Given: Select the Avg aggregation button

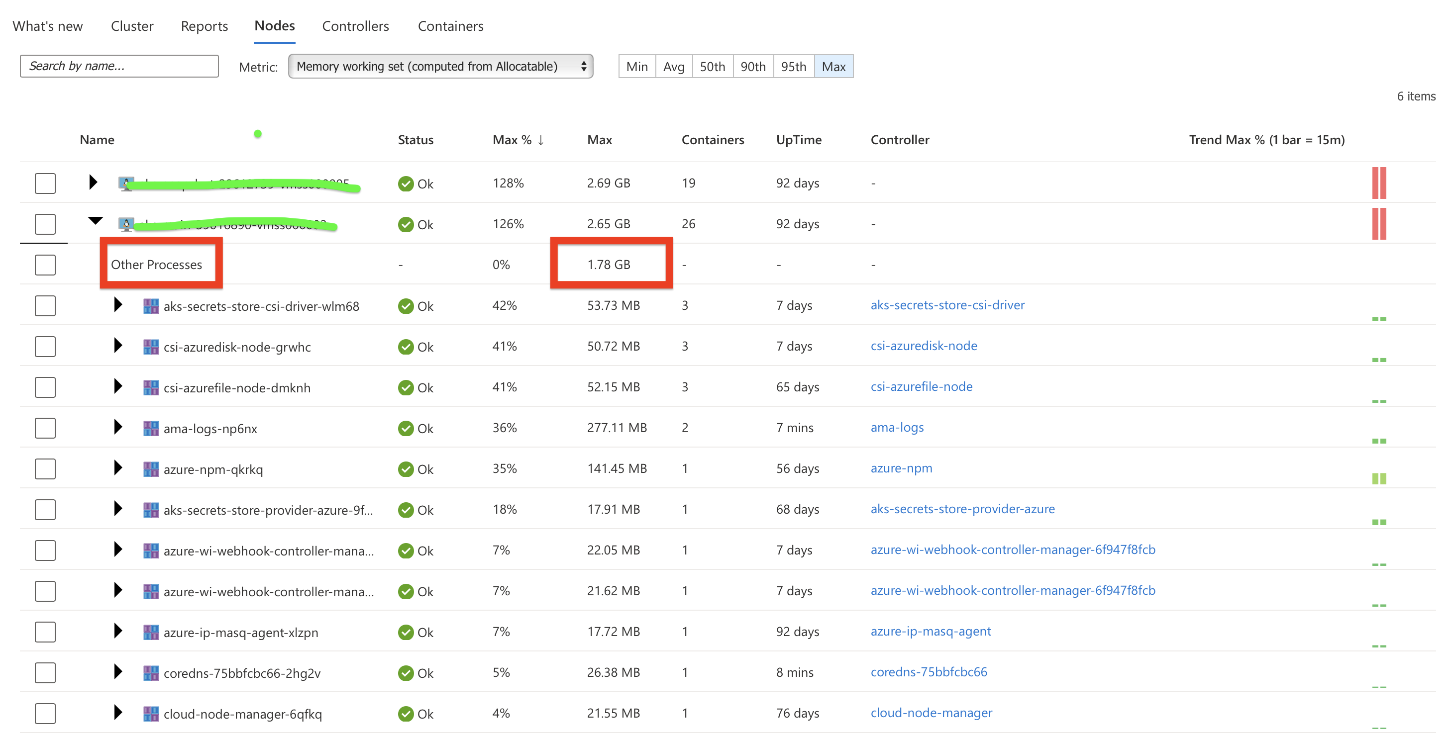Looking at the screenshot, I should (x=674, y=66).
